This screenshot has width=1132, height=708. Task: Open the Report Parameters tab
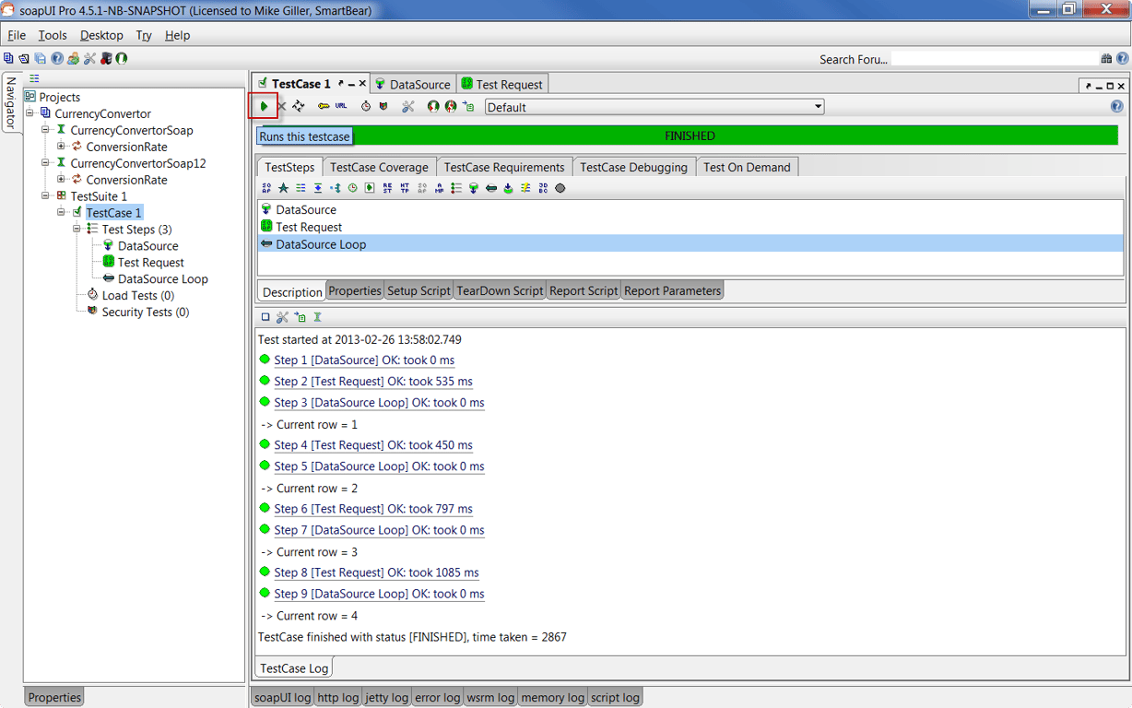[x=672, y=290]
